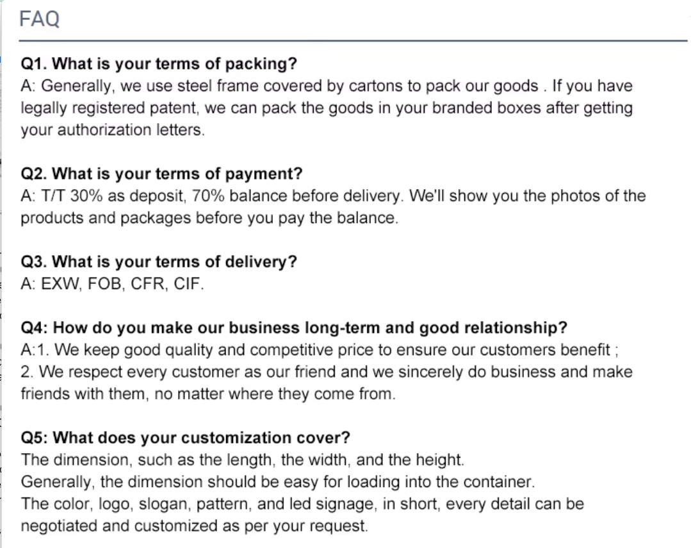Click the T/T 30% as deposit line

(333, 195)
